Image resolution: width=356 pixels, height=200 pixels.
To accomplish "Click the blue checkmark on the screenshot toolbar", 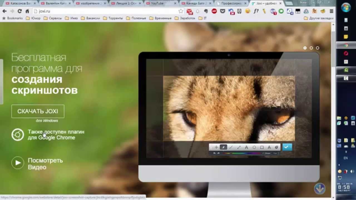I will pyautogui.click(x=287, y=147).
